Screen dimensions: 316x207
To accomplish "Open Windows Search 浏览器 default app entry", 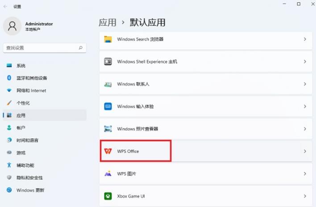I will coord(206,40).
